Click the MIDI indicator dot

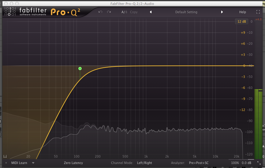[x=6, y=163]
